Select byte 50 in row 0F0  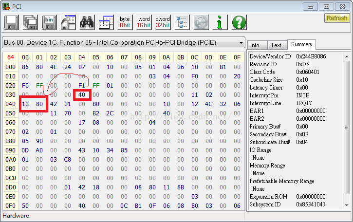tap(25, 206)
